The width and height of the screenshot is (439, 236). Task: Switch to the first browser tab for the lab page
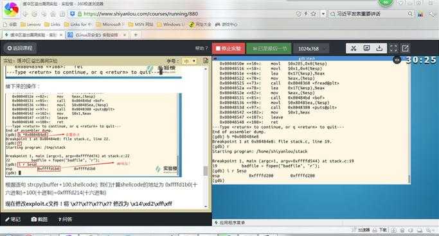33,35
